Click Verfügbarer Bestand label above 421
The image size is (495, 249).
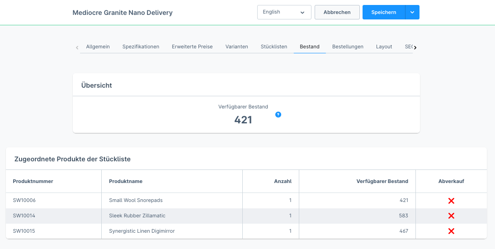click(243, 107)
